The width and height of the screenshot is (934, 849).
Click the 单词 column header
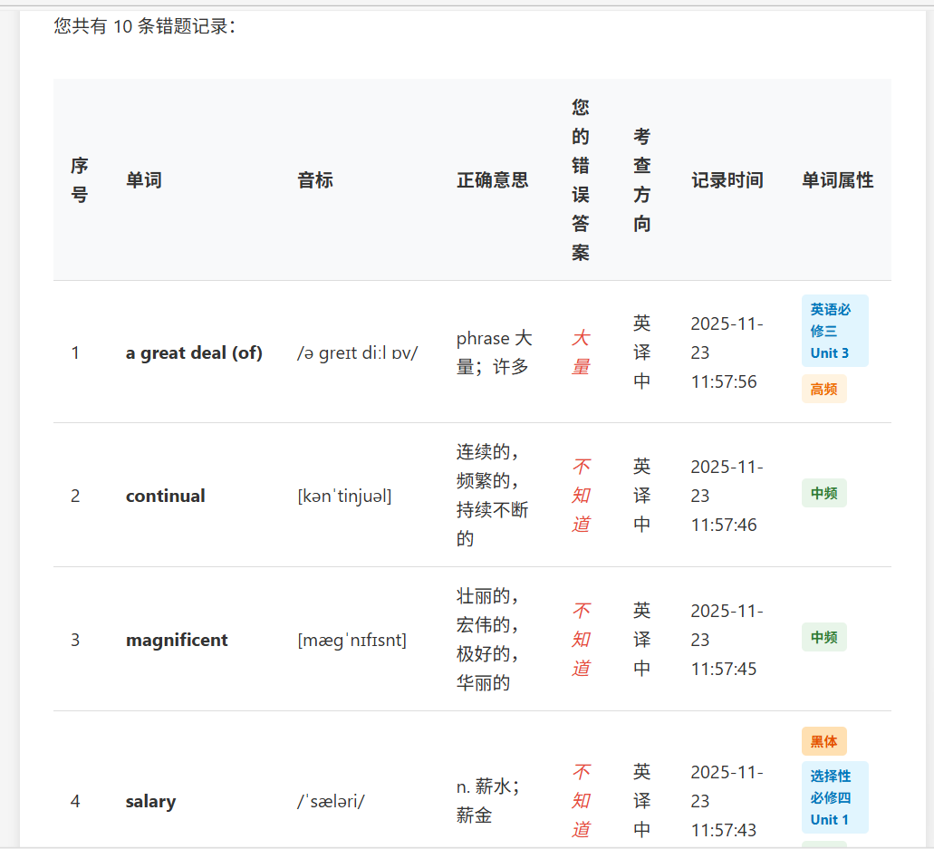(143, 180)
